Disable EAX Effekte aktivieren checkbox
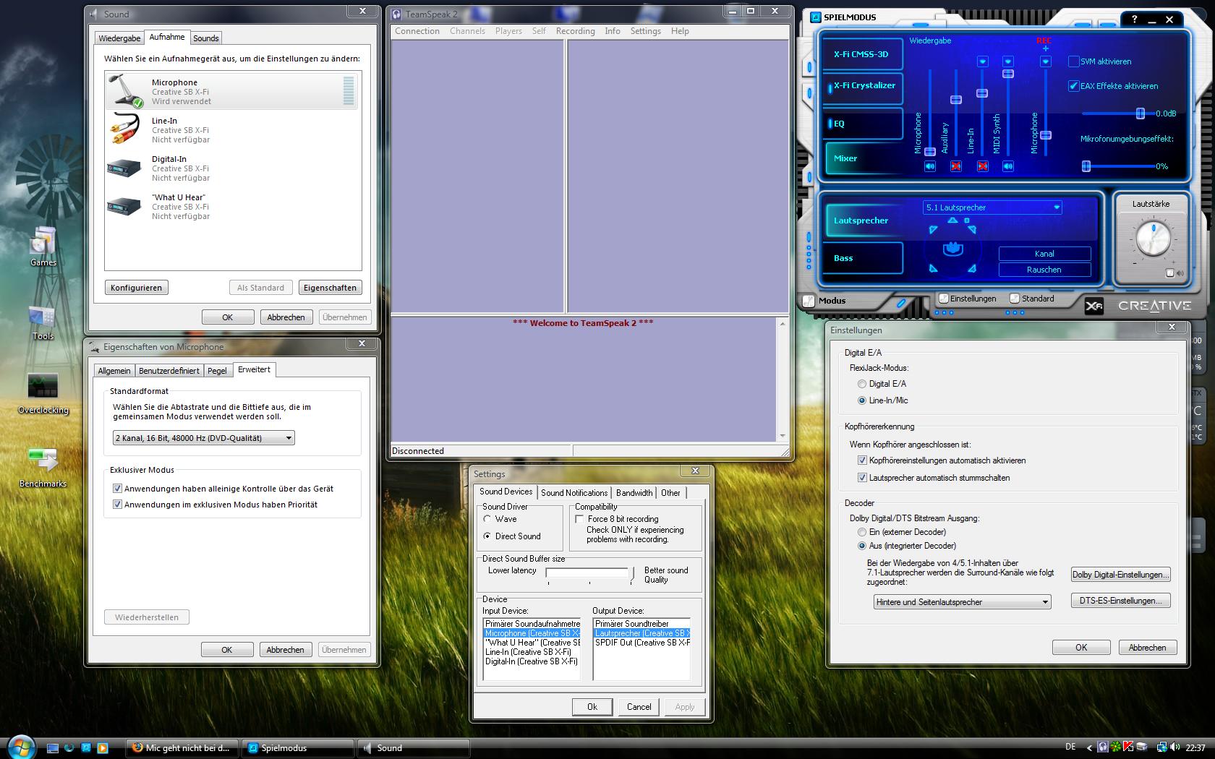 [x=1074, y=86]
